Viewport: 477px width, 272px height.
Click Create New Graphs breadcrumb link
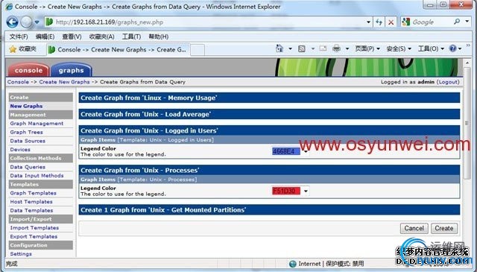[65, 82]
